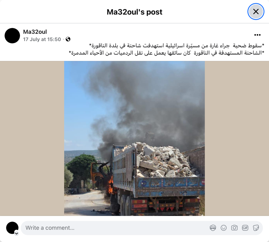269x242 pixels.
Task: Open the burning truck photo
Action: pyautogui.click(x=134, y=138)
